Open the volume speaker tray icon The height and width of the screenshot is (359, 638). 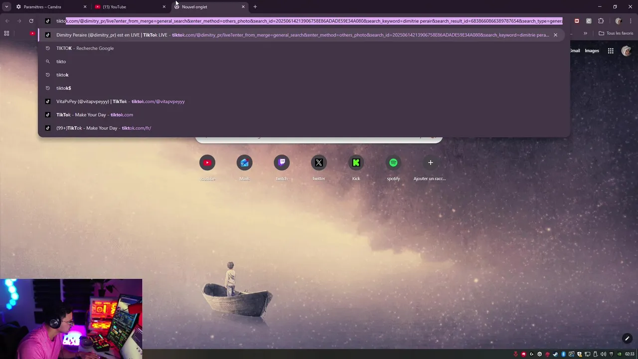(603, 354)
